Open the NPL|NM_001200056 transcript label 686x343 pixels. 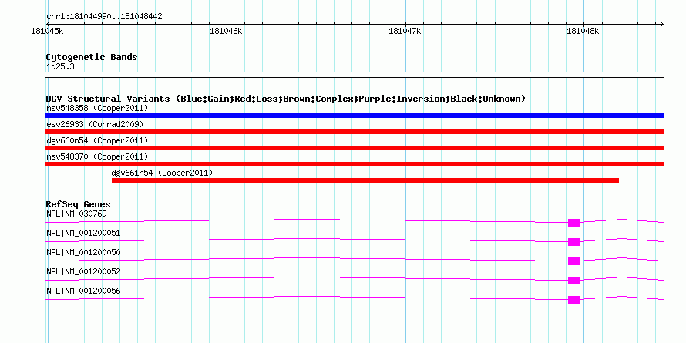coord(83,291)
